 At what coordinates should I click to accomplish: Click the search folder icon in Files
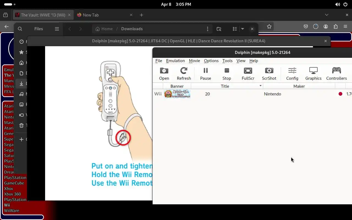[x=219, y=29]
